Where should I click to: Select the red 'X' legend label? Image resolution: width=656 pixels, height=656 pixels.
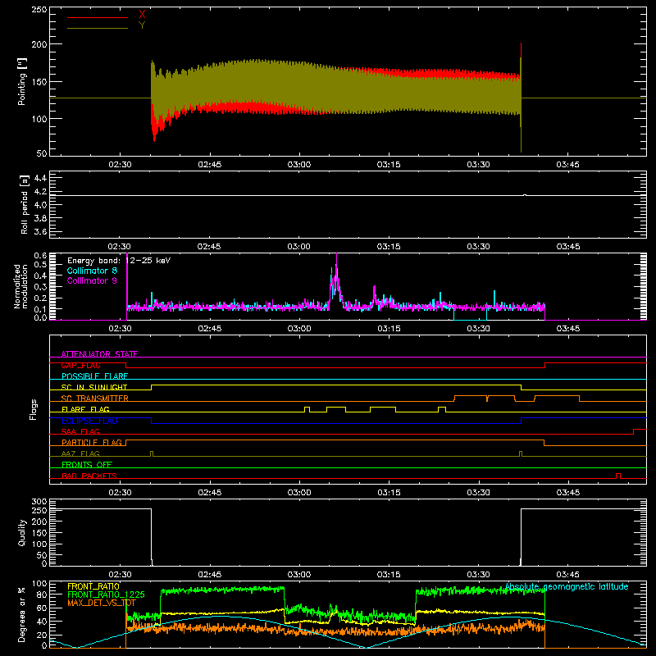(142, 15)
